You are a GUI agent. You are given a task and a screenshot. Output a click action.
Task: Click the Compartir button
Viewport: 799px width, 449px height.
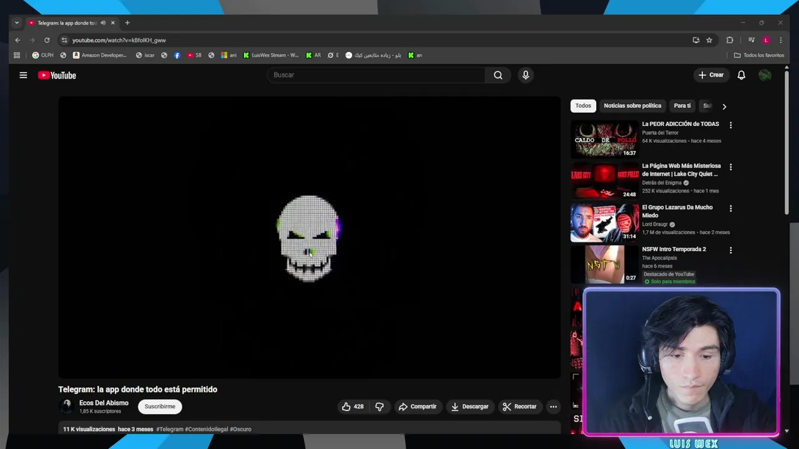coord(418,407)
